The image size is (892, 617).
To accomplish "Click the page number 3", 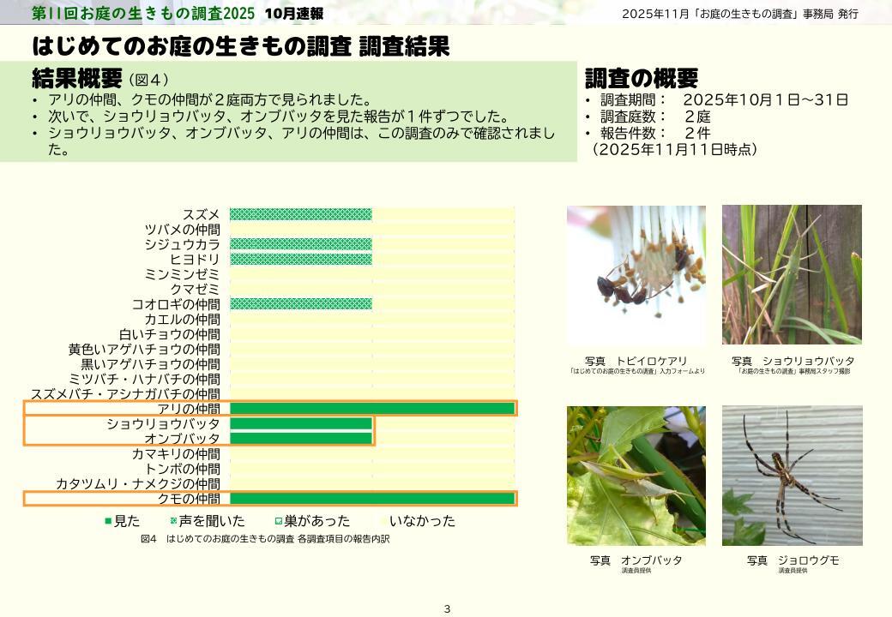I will (x=447, y=609).
